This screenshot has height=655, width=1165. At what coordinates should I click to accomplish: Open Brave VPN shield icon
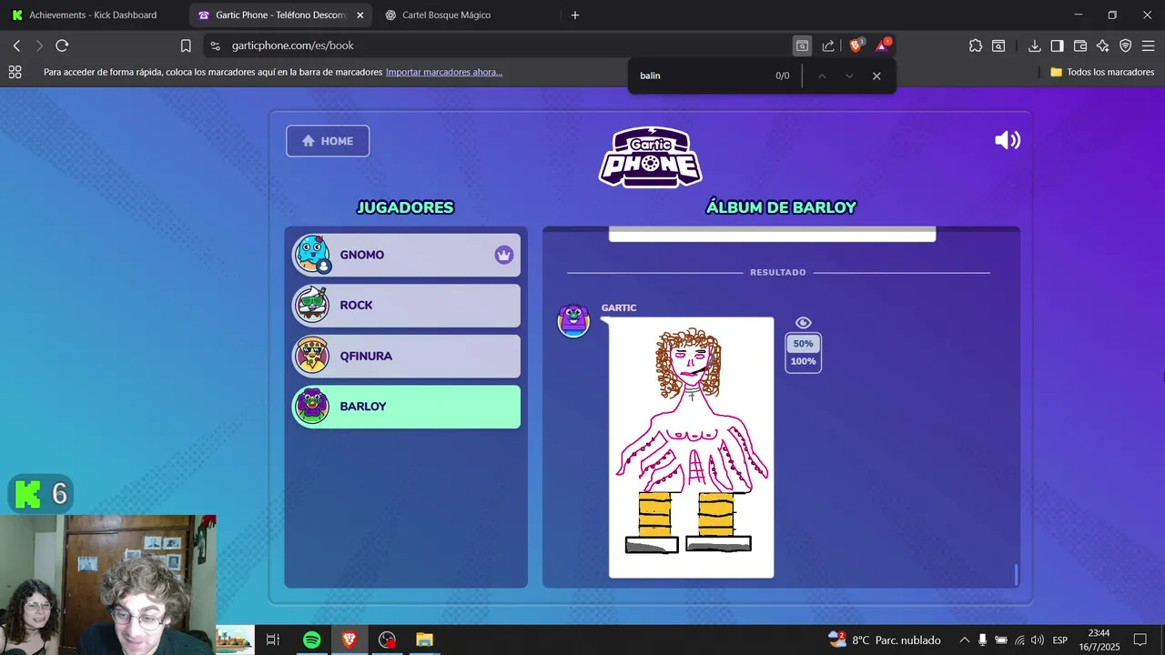pyautogui.click(x=1126, y=45)
